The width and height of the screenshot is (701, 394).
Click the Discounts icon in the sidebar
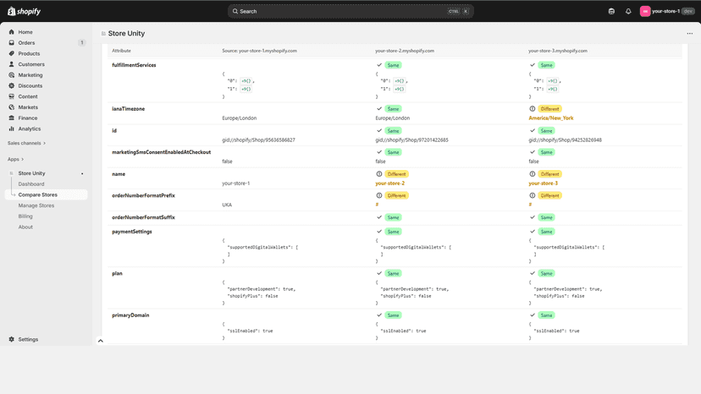coord(12,85)
